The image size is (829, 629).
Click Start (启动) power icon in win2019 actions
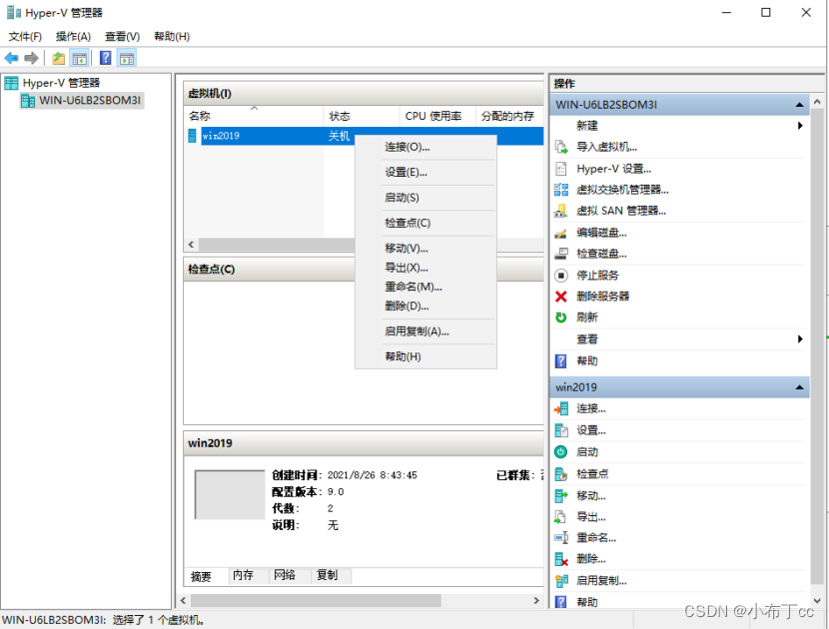pos(561,452)
